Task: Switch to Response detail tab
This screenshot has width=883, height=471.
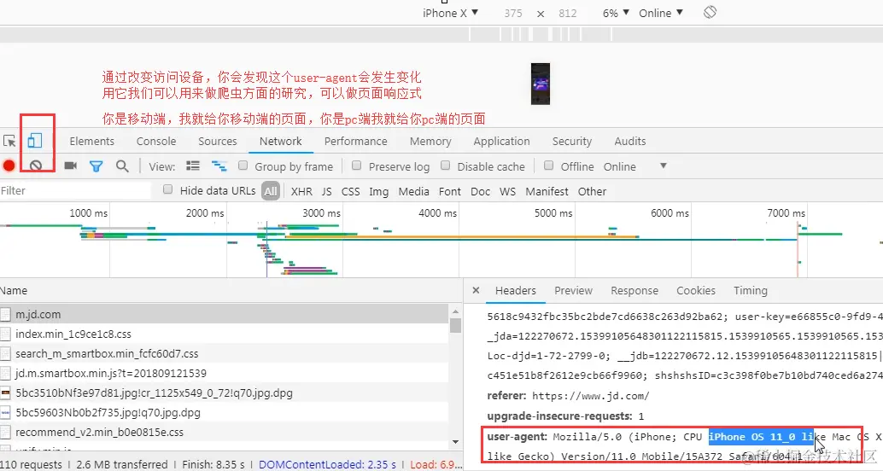Action: coord(634,290)
